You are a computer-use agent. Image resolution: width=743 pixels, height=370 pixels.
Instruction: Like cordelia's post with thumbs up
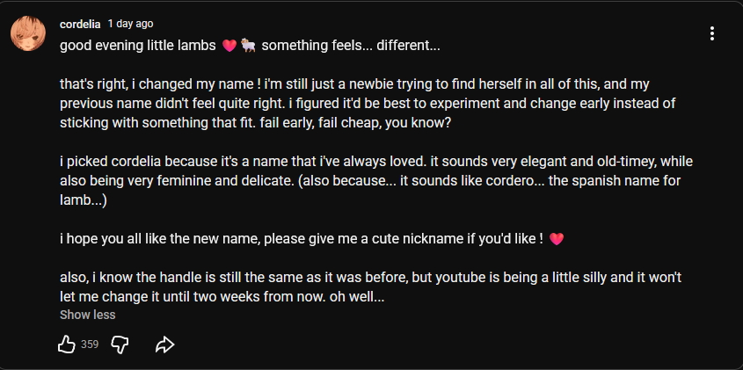click(x=66, y=345)
